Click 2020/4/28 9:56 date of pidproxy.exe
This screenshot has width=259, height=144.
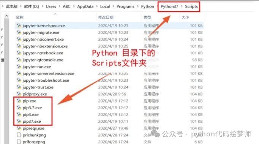[112, 94]
